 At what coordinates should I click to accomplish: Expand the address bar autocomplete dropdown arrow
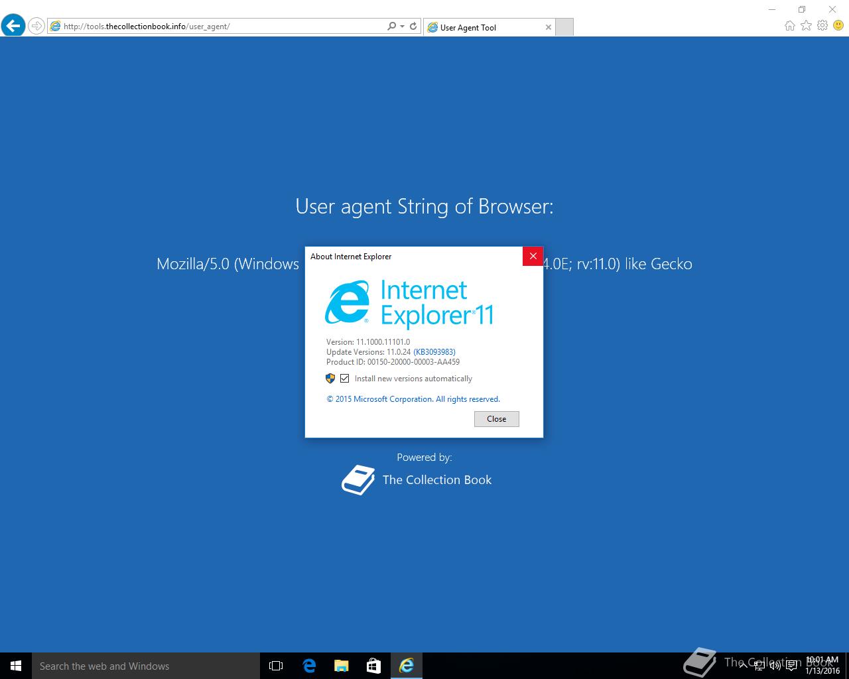(x=402, y=27)
